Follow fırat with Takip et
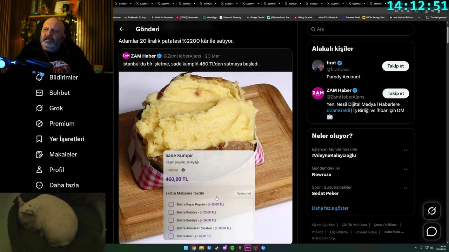 (x=396, y=66)
